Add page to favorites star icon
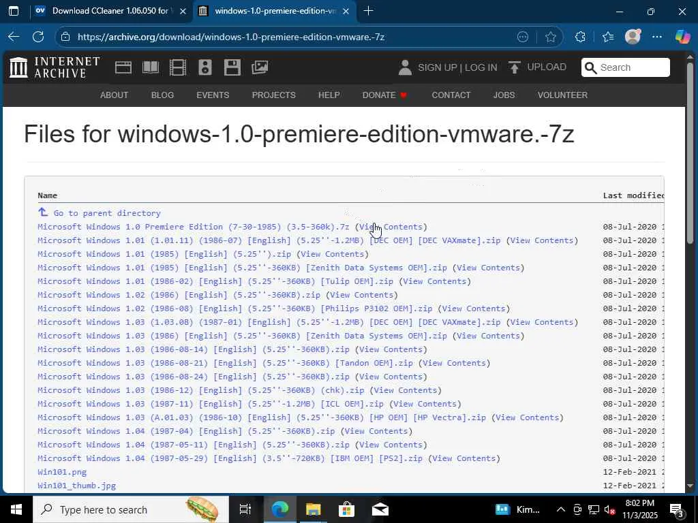This screenshot has height=523, width=698. pos(551,37)
